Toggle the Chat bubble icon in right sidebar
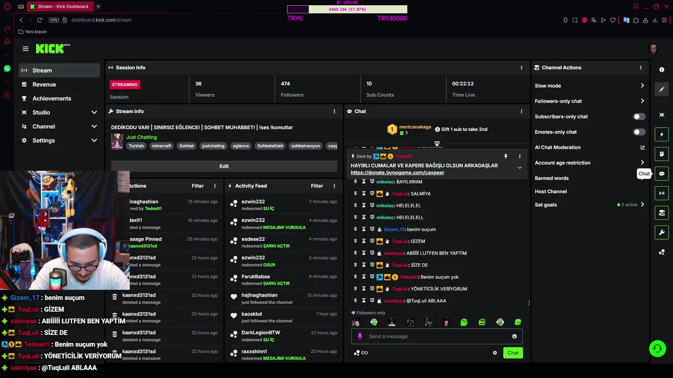Screen dimensions: 673x378 point(662,174)
